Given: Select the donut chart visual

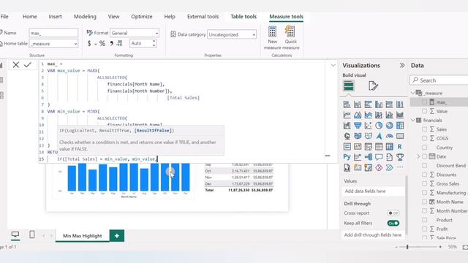Looking at the screenshot, I should (x=389, y=126).
